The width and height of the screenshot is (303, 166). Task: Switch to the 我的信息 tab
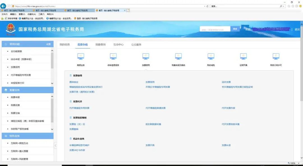pyautogui.click(x=65, y=44)
